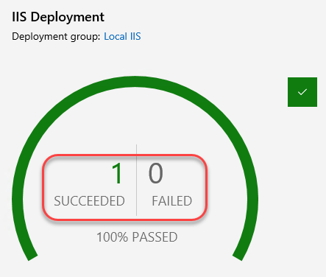Click the green checkmark status icon

point(302,92)
